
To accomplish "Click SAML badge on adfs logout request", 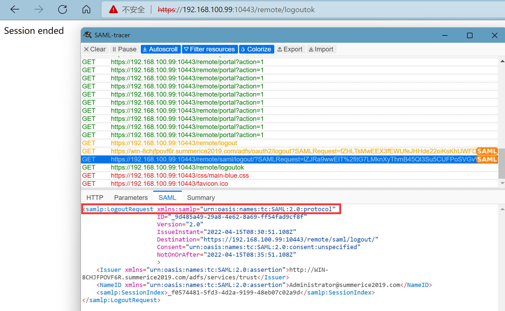I will pyautogui.click(x=487, y=151).
